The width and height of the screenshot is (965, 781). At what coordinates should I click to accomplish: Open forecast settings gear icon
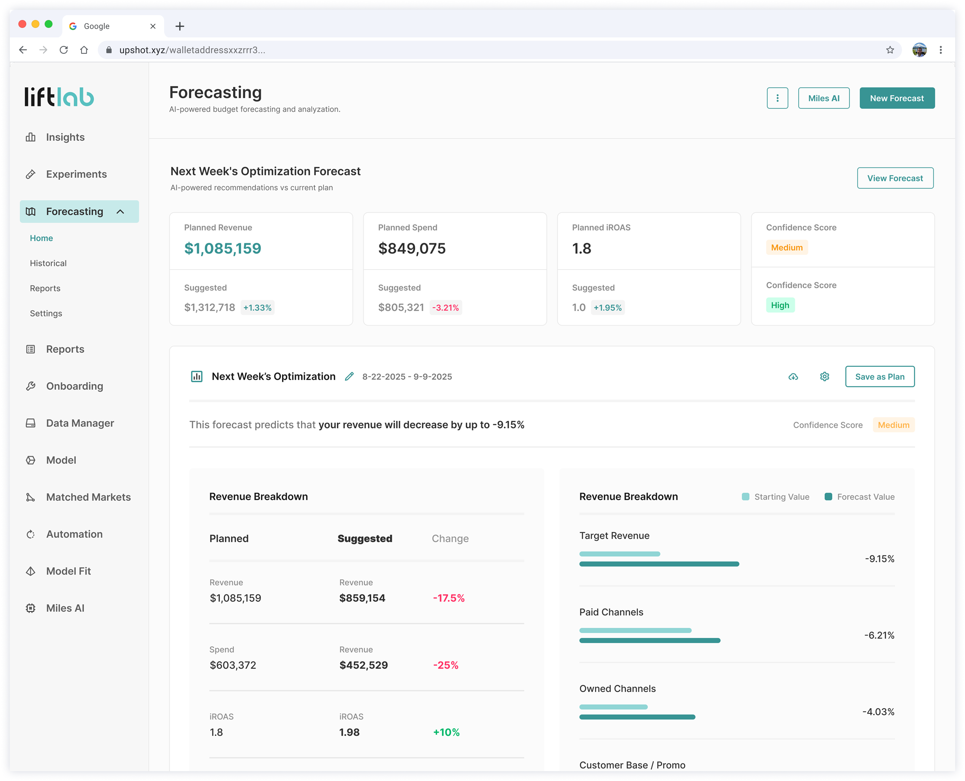[x=824, y=377]
